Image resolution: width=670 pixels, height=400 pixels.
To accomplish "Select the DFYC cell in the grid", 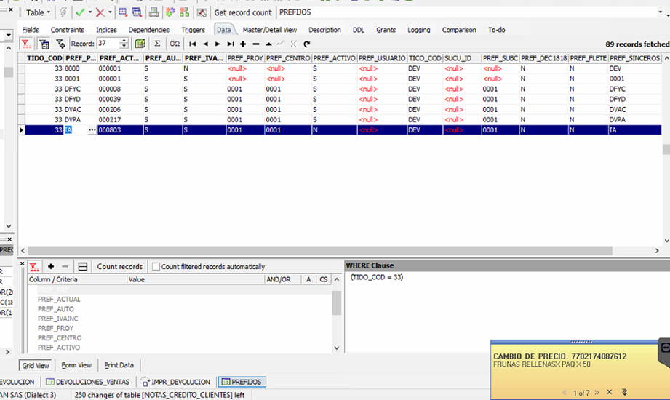I will [x=80, y=89].
